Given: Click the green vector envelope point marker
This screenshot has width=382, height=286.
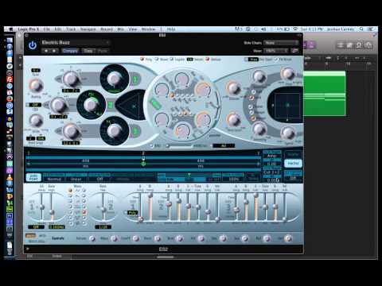Looking at the screenshot, I should click(x=143, y=164).
